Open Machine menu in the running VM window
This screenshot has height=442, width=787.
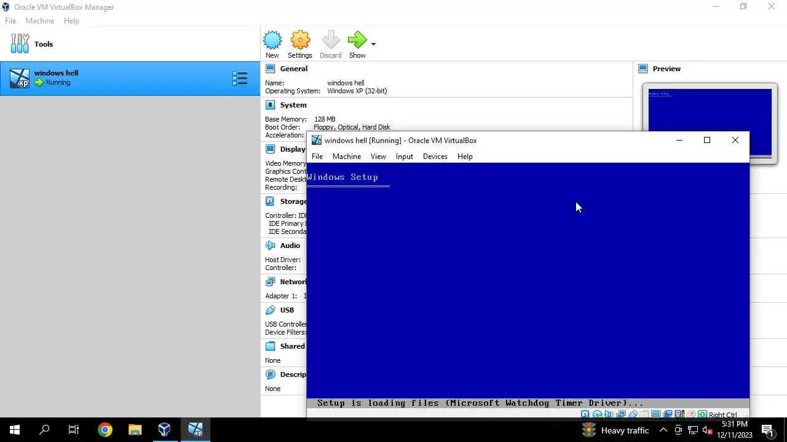(x=347, y=157)
